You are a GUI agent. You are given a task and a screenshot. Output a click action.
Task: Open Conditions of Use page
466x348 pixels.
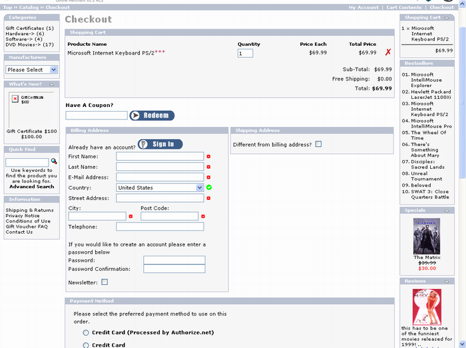tap(28, 221)
